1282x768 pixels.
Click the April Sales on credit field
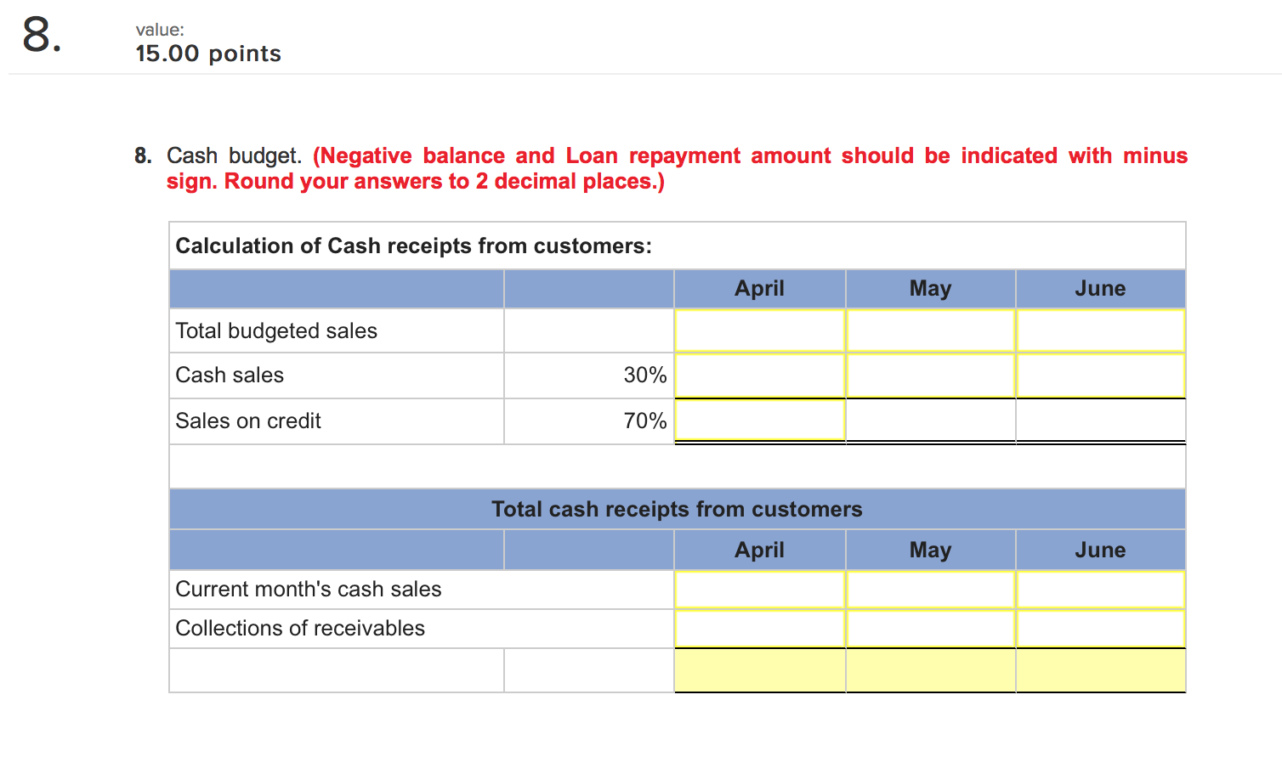click(x=759, y=421)
